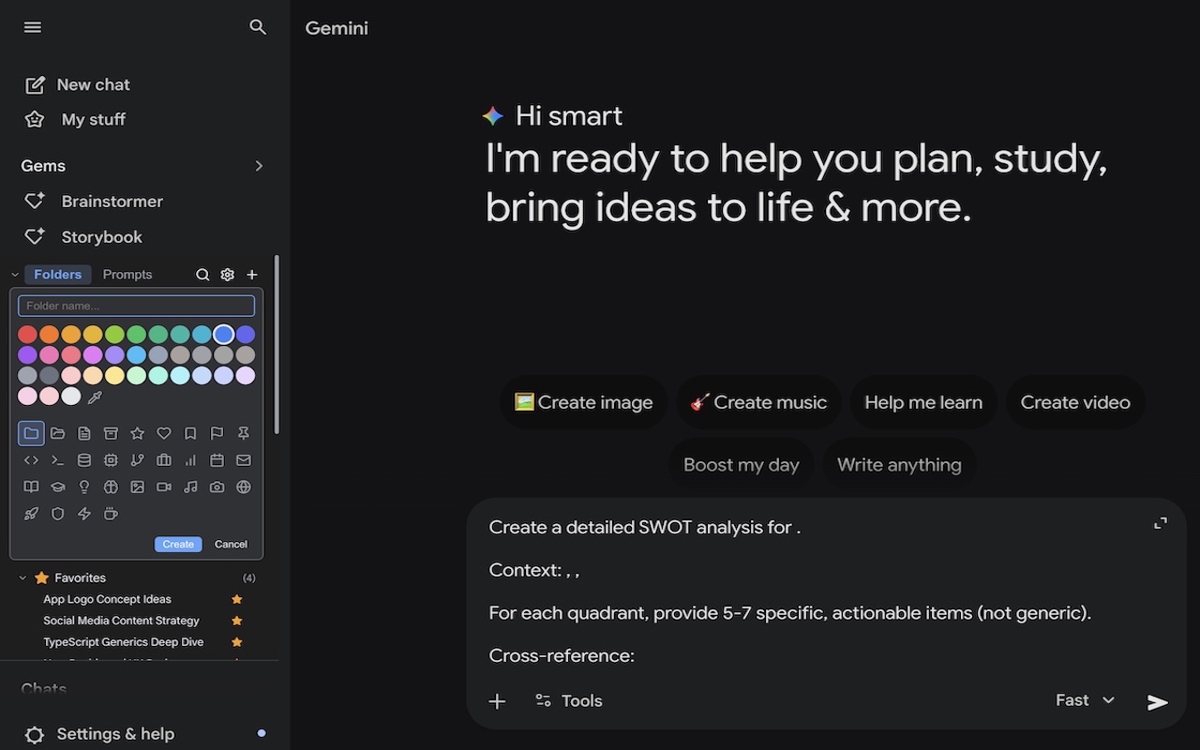Toggle favorite star on TypeScript Generics Deep Dive
This screenshot has width=1200, height=750.
[237, 642]
